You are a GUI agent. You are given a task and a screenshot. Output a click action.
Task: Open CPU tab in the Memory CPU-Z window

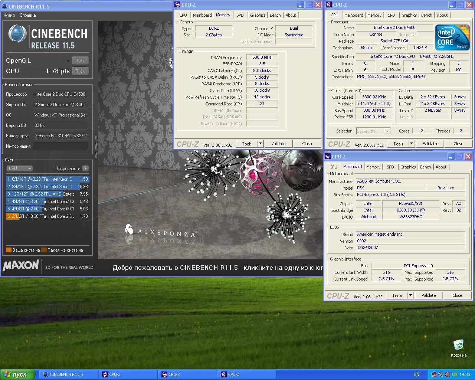point(183,15)
